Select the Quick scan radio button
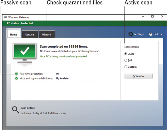This screenshot has height=130, width=167. 126,54
